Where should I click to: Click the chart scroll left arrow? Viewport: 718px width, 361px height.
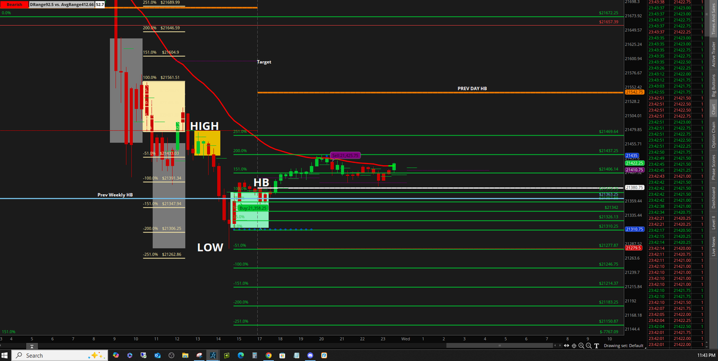tap(555, 345)
